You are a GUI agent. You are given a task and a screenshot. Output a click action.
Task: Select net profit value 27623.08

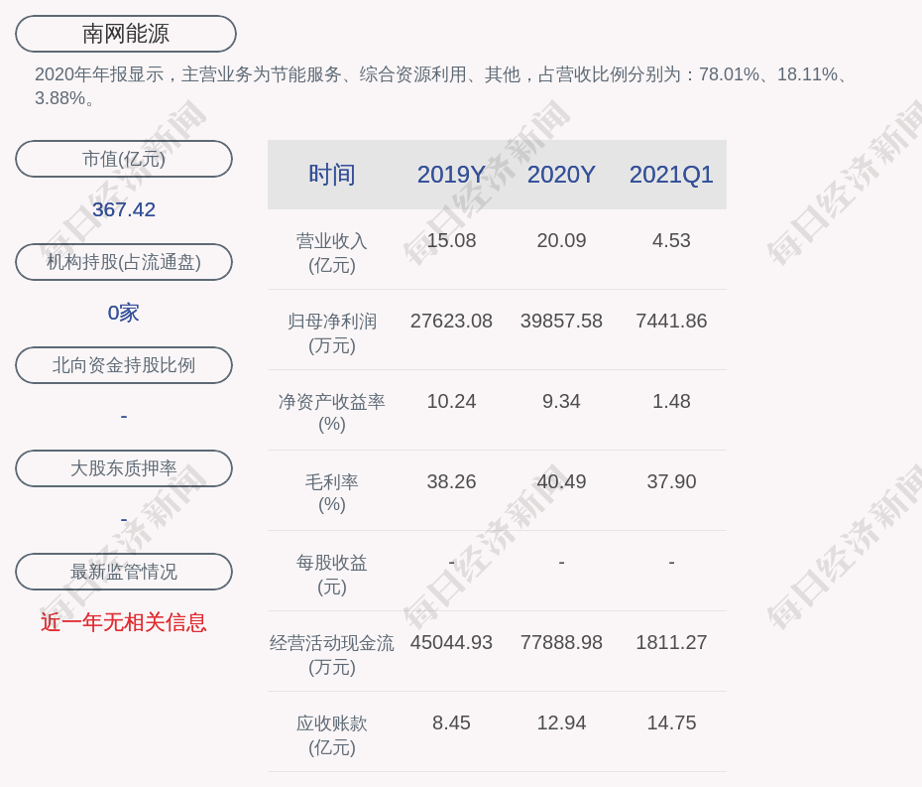coord(451,321)
